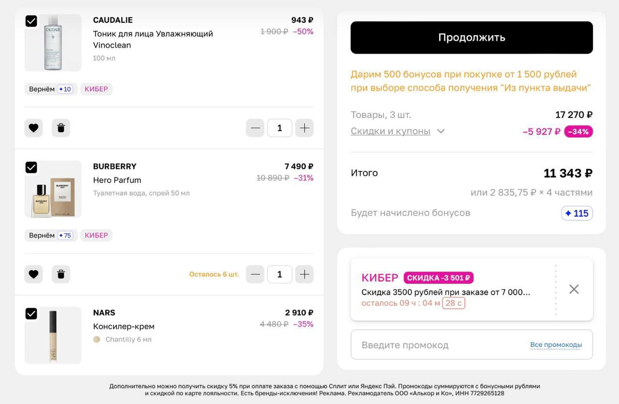Remove Burberry Hero Parfum with trash icon
Image resolution: width=619 pixels, height=404 pixels.
tap(61, 274)
